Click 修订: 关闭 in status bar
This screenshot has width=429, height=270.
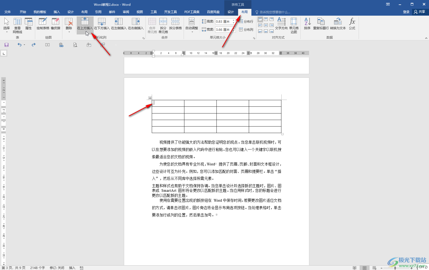pyautogui.click(x=57, y=268)
